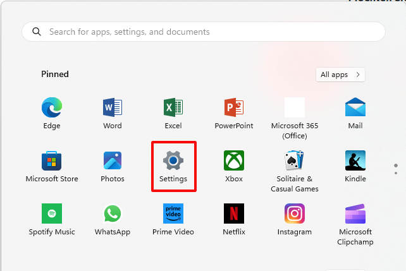Launch Microsoft Word
The width and height of the screenshot is (406, 271).
coord(113,108)
